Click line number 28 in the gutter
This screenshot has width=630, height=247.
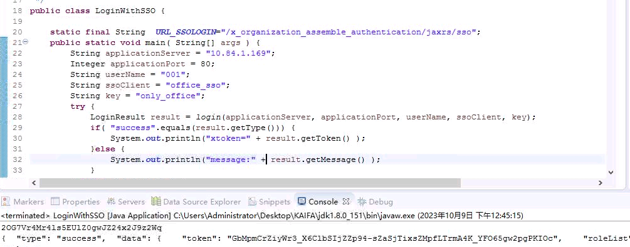tap(18, 117)
